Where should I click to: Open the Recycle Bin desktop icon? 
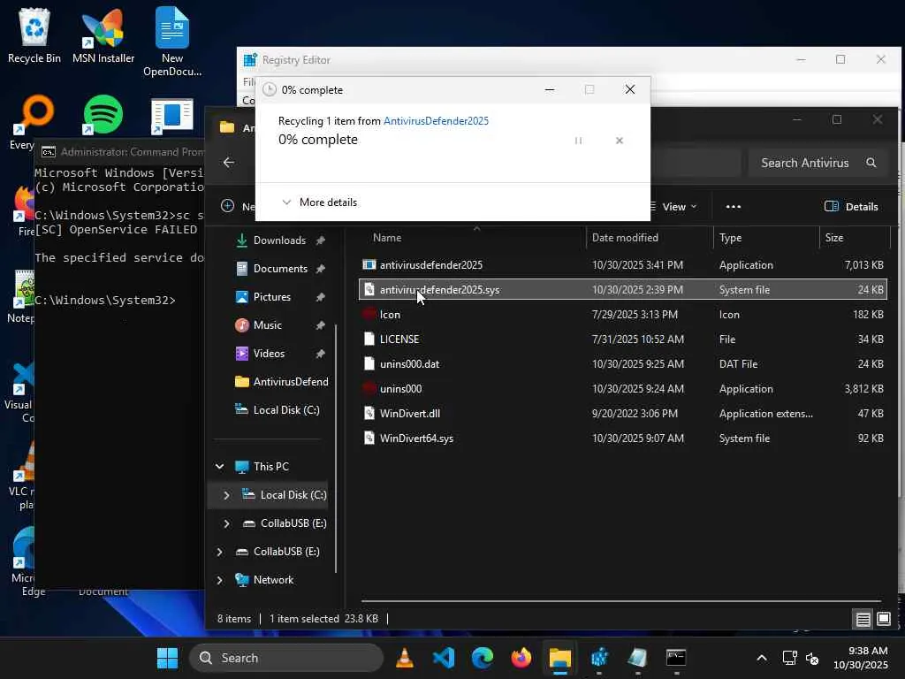(34, 35)
